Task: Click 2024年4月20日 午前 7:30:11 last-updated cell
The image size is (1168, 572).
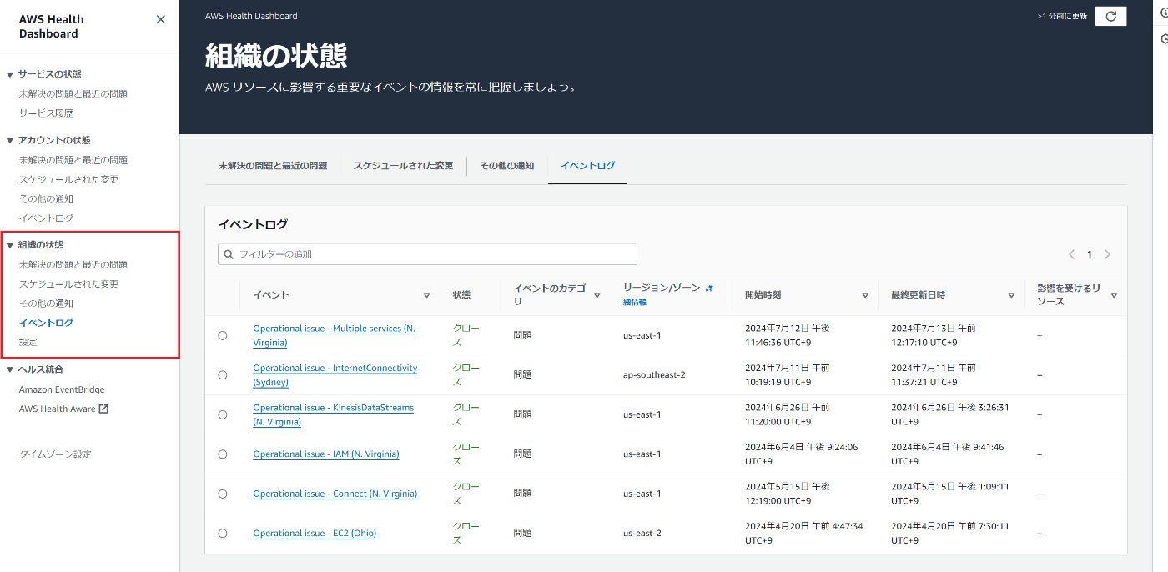Action: point(950,534)
